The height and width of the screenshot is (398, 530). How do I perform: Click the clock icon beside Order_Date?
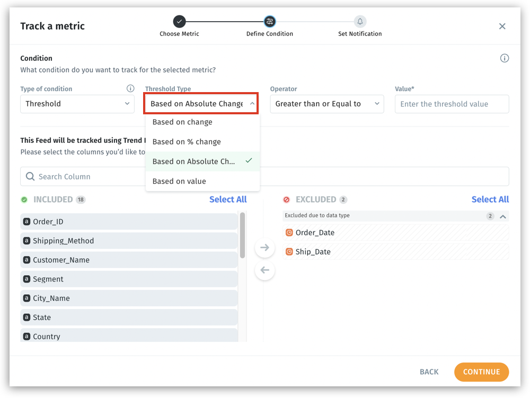[289, 233]
